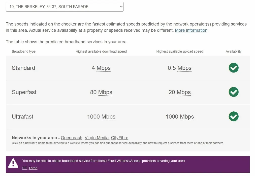
Task: Click the Standard 0.5 Mbps upload abbreviation
Action: tap(184, 68)
